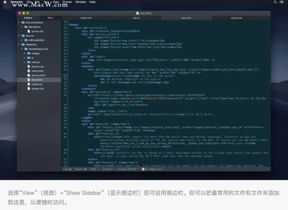Click line number 32 in the gutter

coord(65,76)
